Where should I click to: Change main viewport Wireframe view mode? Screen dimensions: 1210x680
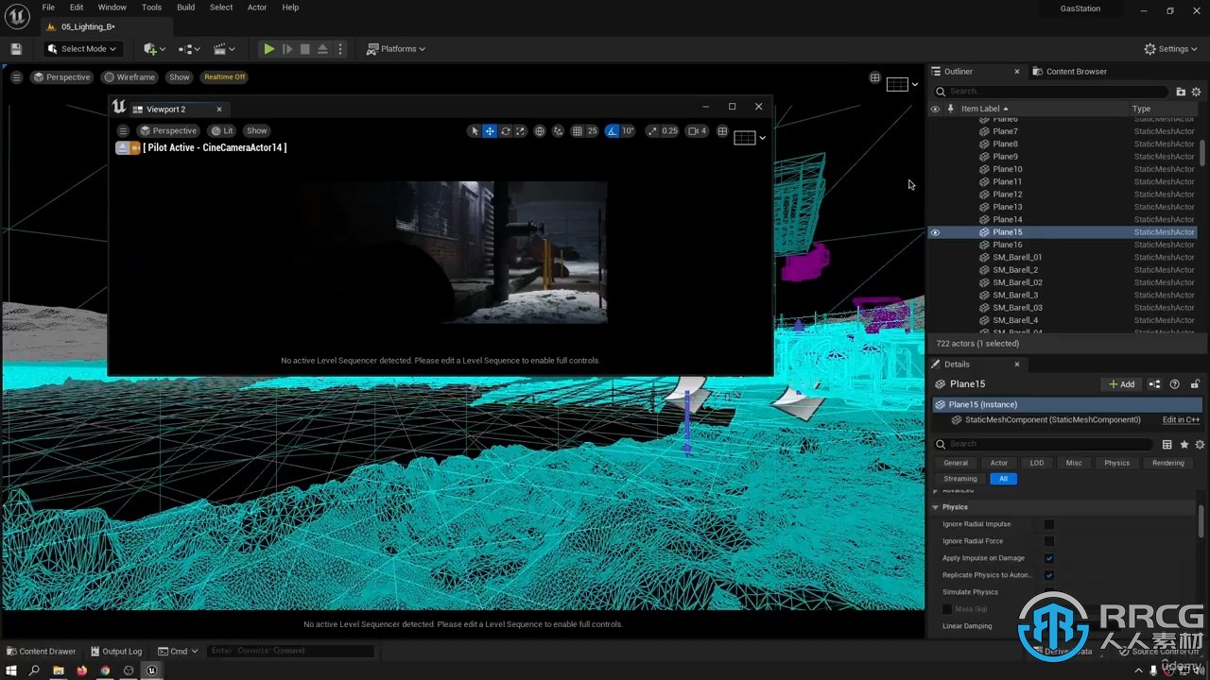pos(130,77)
